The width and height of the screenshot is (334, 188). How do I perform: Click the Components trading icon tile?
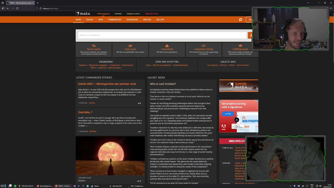[204, 50]
